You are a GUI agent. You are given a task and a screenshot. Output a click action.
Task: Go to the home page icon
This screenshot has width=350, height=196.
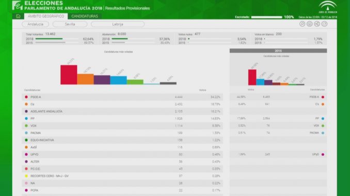pos(18,16)
